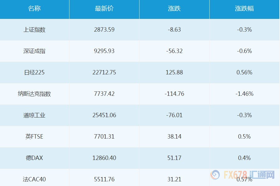Click change value 38.14
The width and height of the screenshot is (280, 186).
174,137
